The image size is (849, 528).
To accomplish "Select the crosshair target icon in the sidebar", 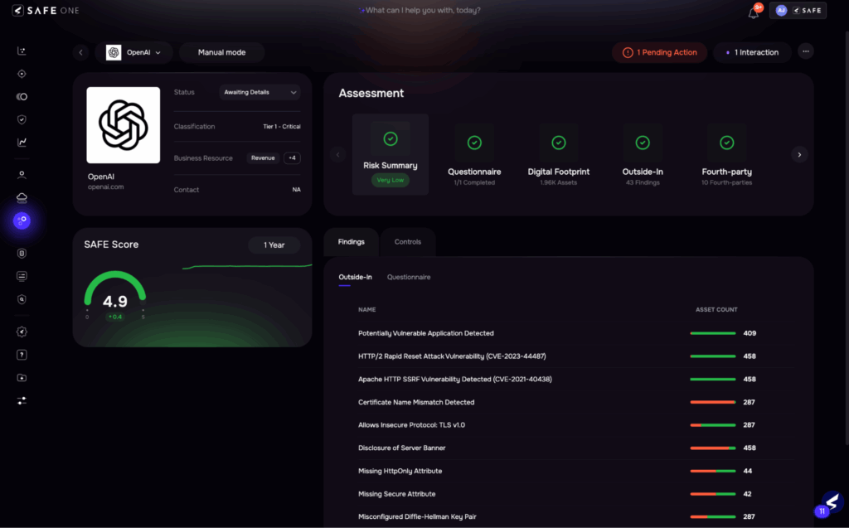I will tap(22, 73).
